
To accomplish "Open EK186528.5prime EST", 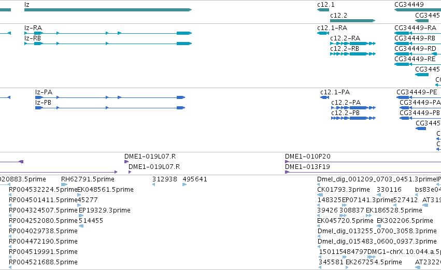I will [368, 216].
